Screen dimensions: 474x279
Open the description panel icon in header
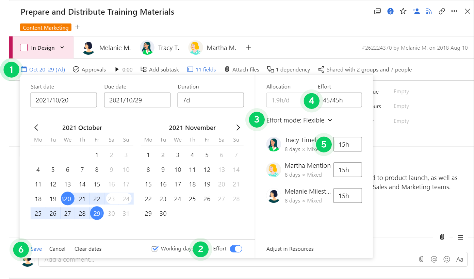coord(377,11)
